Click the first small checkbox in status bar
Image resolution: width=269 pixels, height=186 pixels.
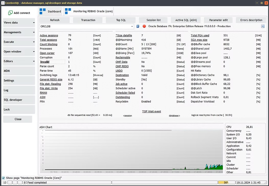[9, 182]
